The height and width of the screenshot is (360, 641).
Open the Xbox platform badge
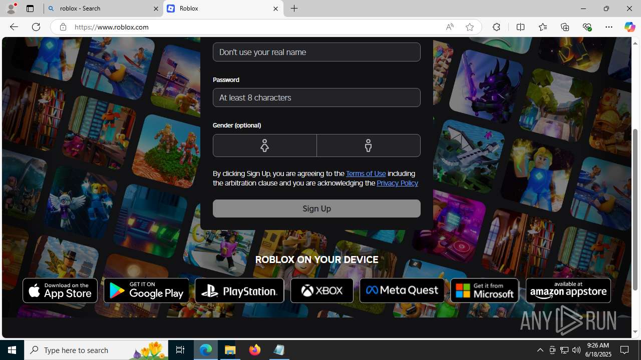322,290
